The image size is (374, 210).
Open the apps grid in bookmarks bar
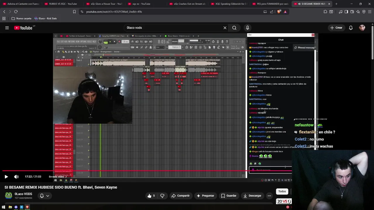click(4, 18)
